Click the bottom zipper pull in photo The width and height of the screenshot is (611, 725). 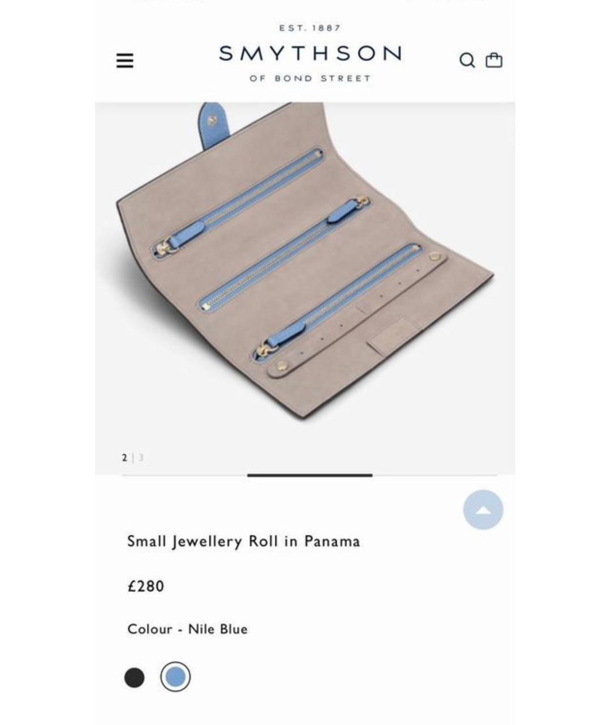click(x=280, y=341)
